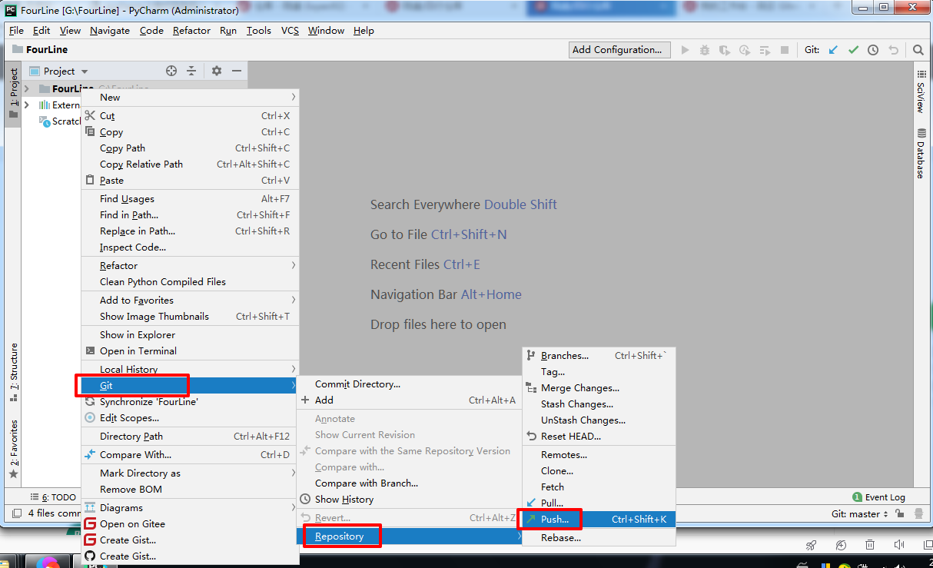Click the Debug bug icon in toolbar

tap(706, 50)
